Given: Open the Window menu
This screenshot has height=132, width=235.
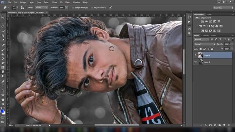Looking at the screenshot, I should (76, 3).
